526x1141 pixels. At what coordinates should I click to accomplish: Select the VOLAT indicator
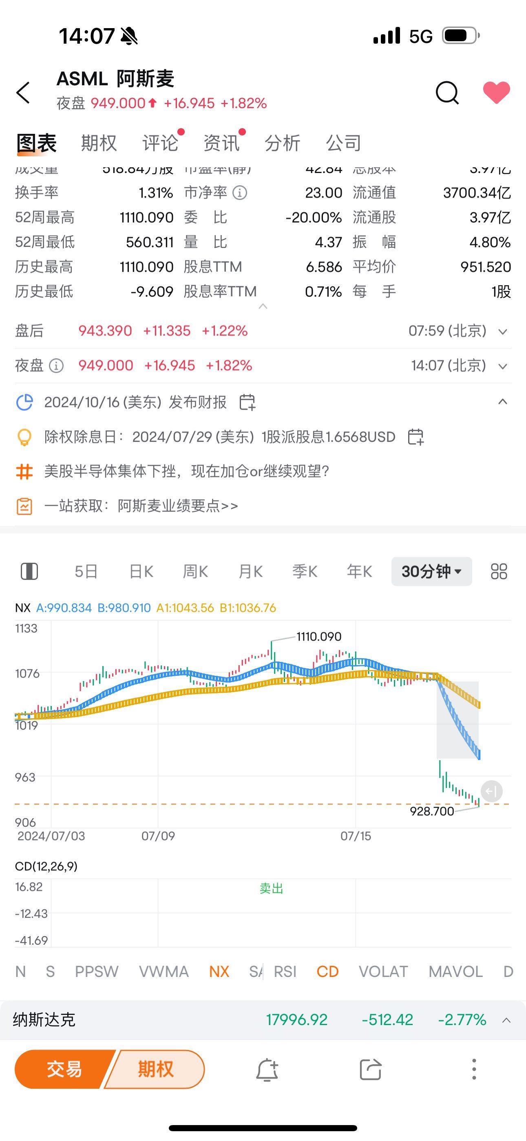click(383, 971)
